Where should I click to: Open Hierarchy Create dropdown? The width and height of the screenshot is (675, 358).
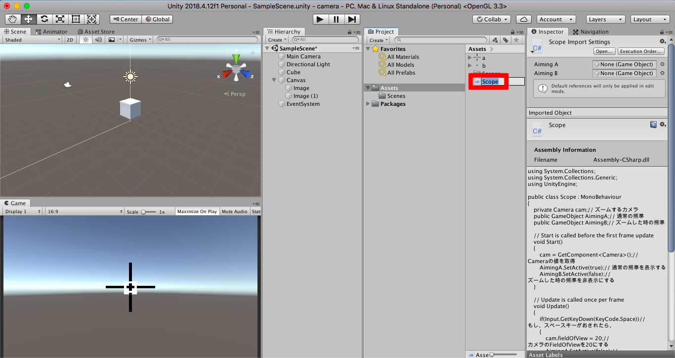coord(278,40)
